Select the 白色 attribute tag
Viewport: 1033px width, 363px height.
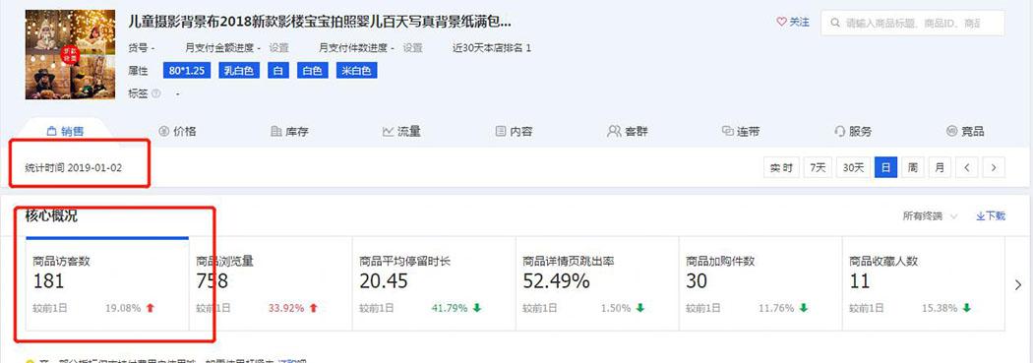312,71
